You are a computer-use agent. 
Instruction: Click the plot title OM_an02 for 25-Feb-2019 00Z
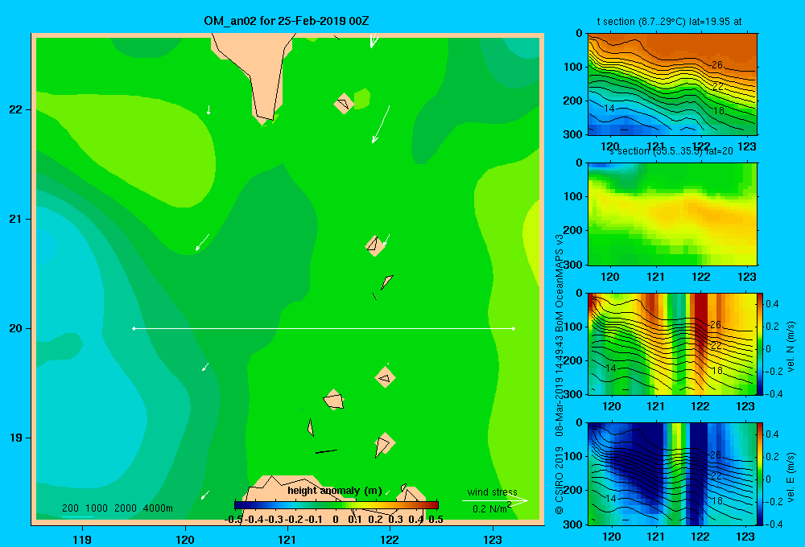point(286,21)
